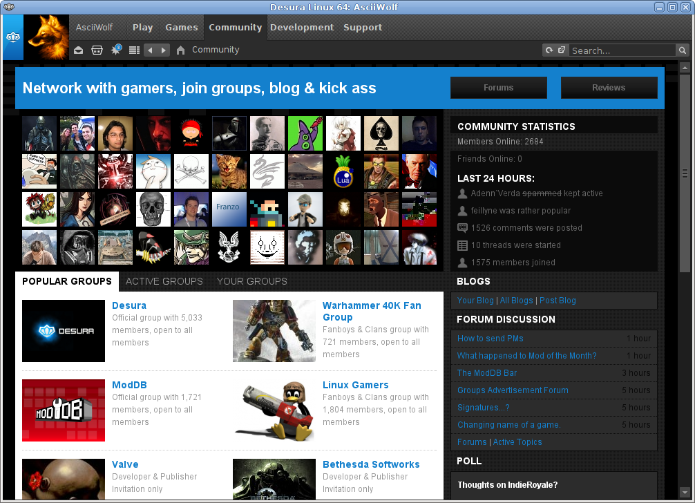Viewport: 695px width, 503px height.
Task: Click the page scrollbar down arrow
Action: click(x=685, y=493)
